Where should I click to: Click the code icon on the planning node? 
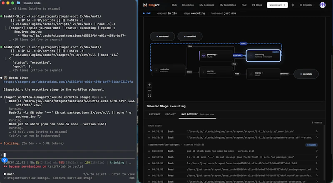[204, 56]
